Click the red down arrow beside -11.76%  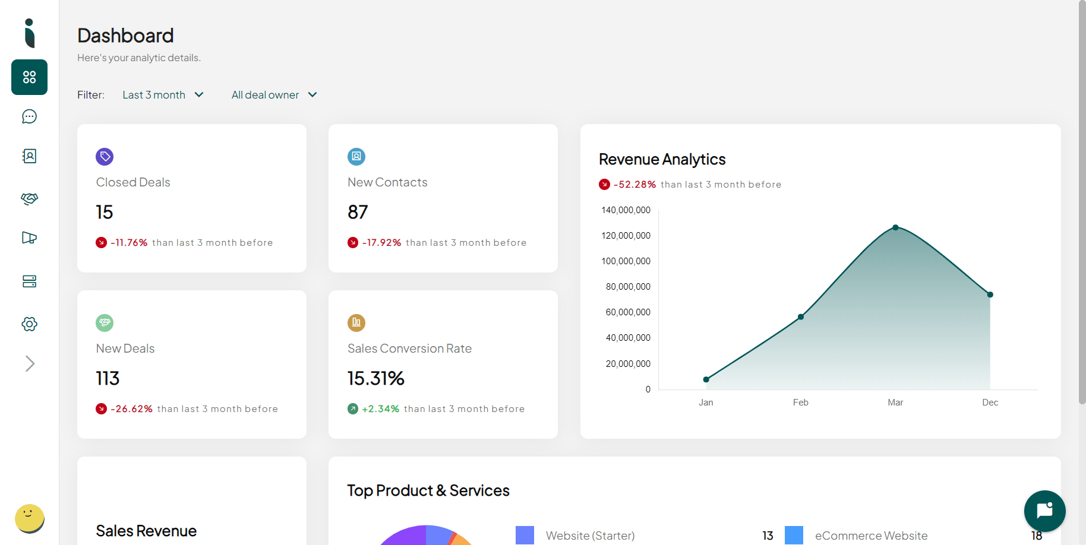pos(101,242)
